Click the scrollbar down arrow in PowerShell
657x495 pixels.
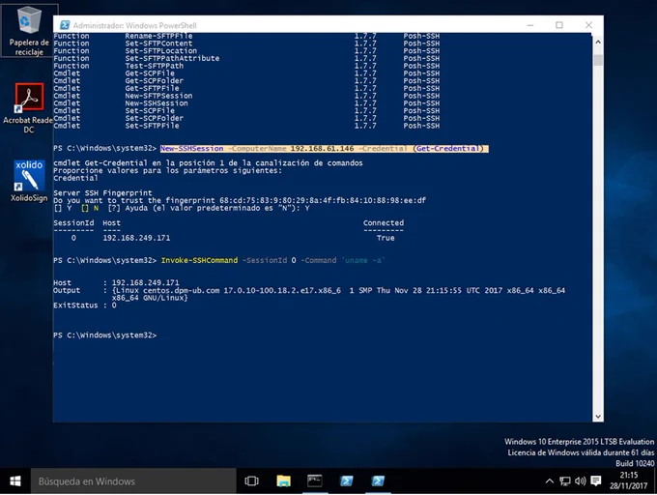(598, 417)
